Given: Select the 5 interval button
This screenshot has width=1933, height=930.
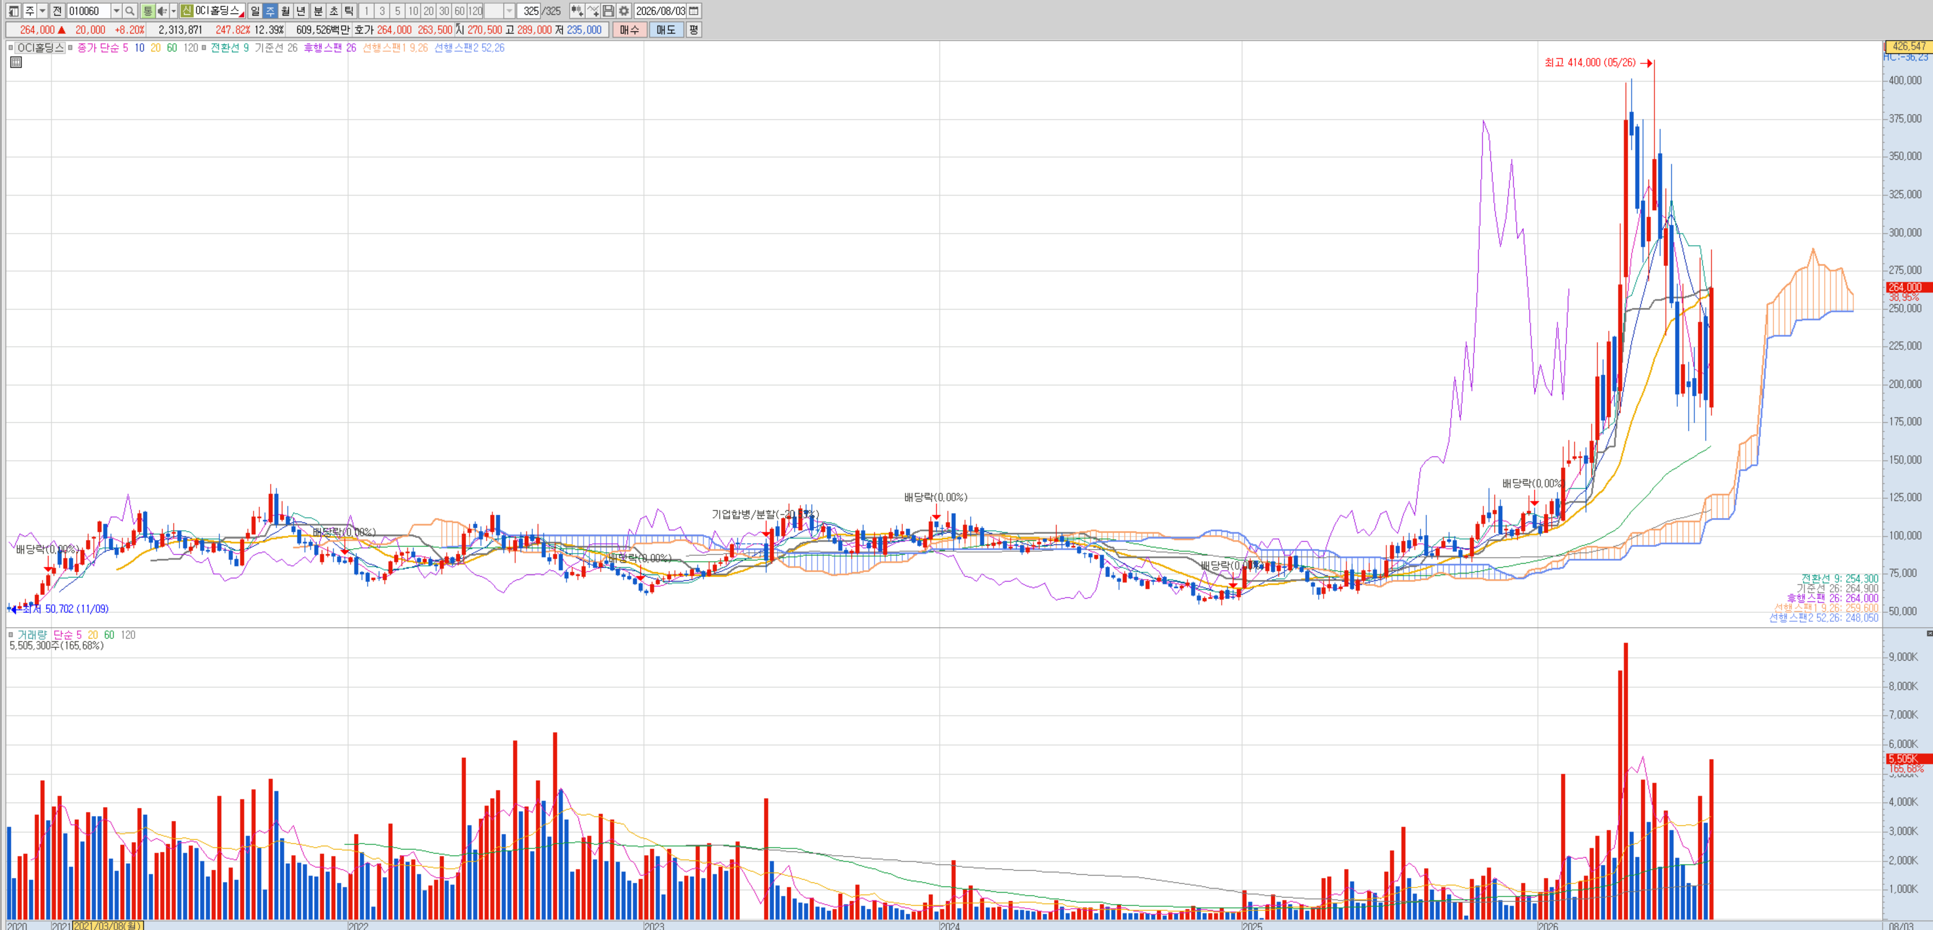Looking at the screenshot, I should [398, 10].
